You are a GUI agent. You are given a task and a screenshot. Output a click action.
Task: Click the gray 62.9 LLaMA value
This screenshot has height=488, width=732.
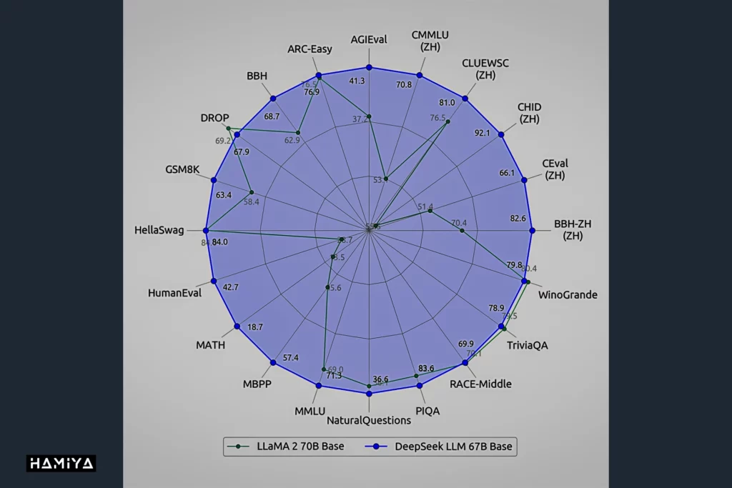coord(292,141)
